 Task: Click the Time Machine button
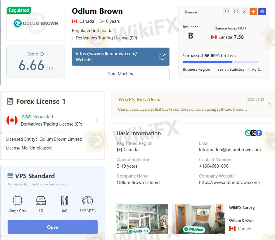coord(121,74)
